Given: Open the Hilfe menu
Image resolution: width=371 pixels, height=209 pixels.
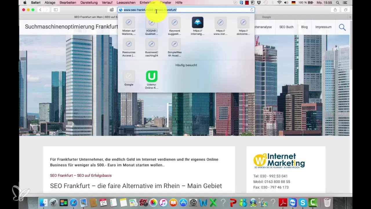Looking at the screenshot, I should [179, 2].
